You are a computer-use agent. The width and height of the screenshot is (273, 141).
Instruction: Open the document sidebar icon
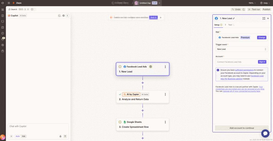[x=3, y=16]
